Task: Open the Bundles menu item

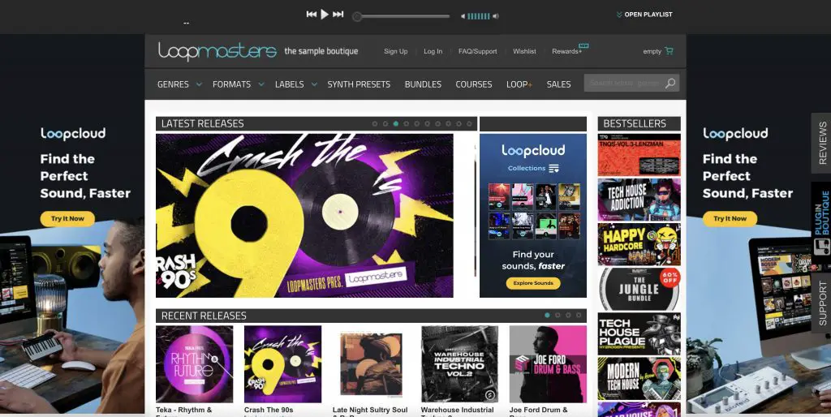Action: pos(423,84)
